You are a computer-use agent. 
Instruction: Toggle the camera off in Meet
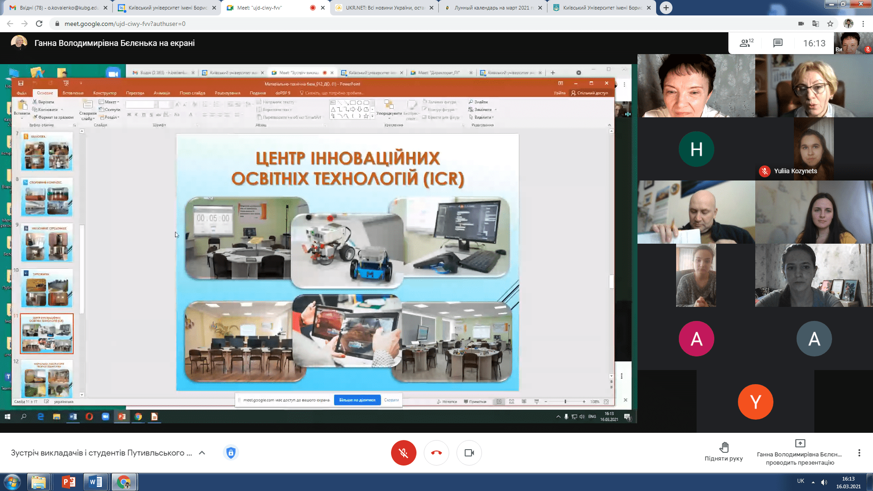[469, 453]
